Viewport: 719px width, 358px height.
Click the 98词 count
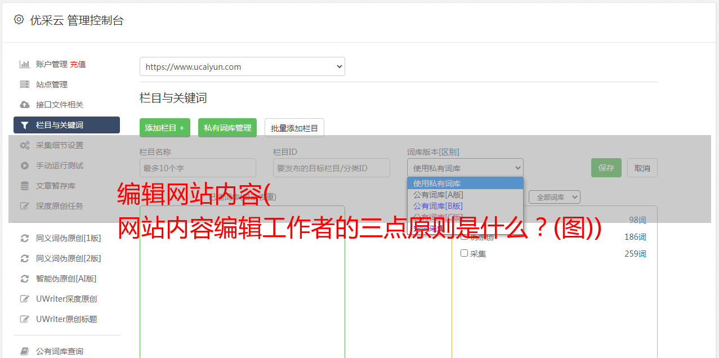coord(637,220)
